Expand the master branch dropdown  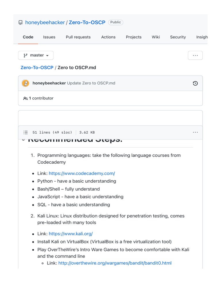[x=36, y=55]
